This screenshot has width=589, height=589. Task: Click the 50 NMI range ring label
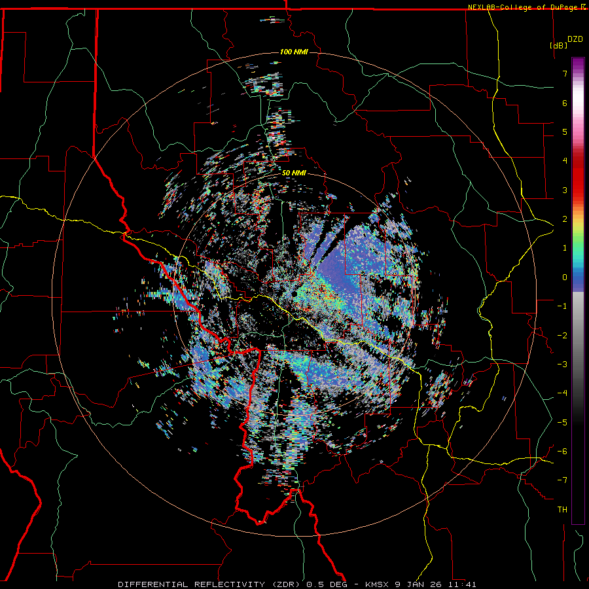tap(294, 173)
